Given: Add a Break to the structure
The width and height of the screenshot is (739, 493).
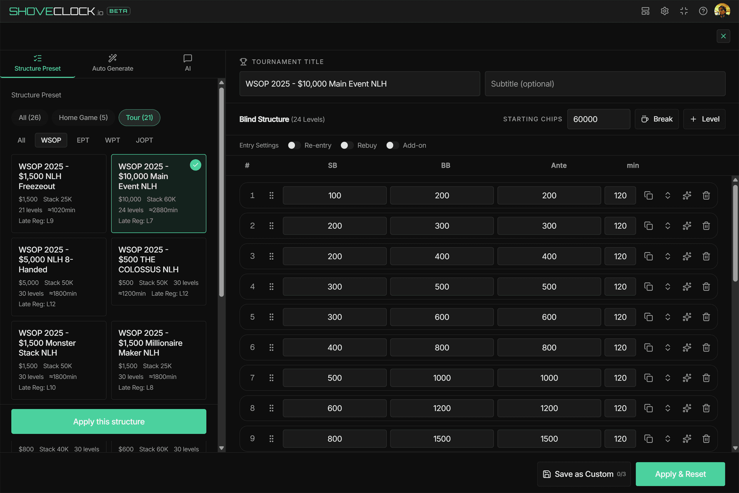Looking at the screenshot, I should (657, 119).
